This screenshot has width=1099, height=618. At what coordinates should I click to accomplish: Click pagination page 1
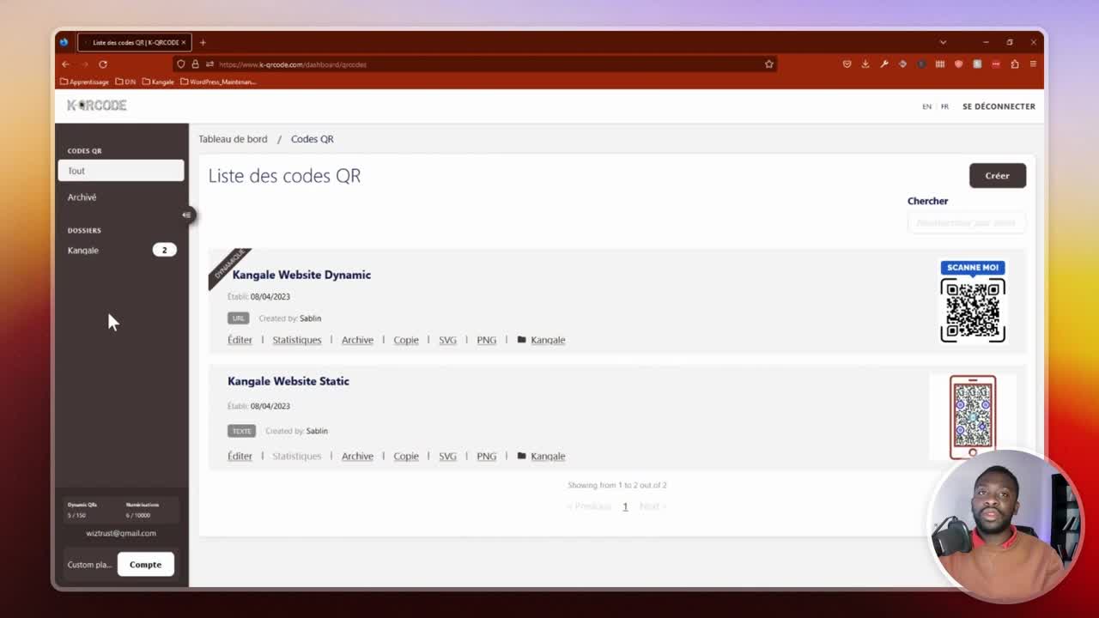pos(625,506)
